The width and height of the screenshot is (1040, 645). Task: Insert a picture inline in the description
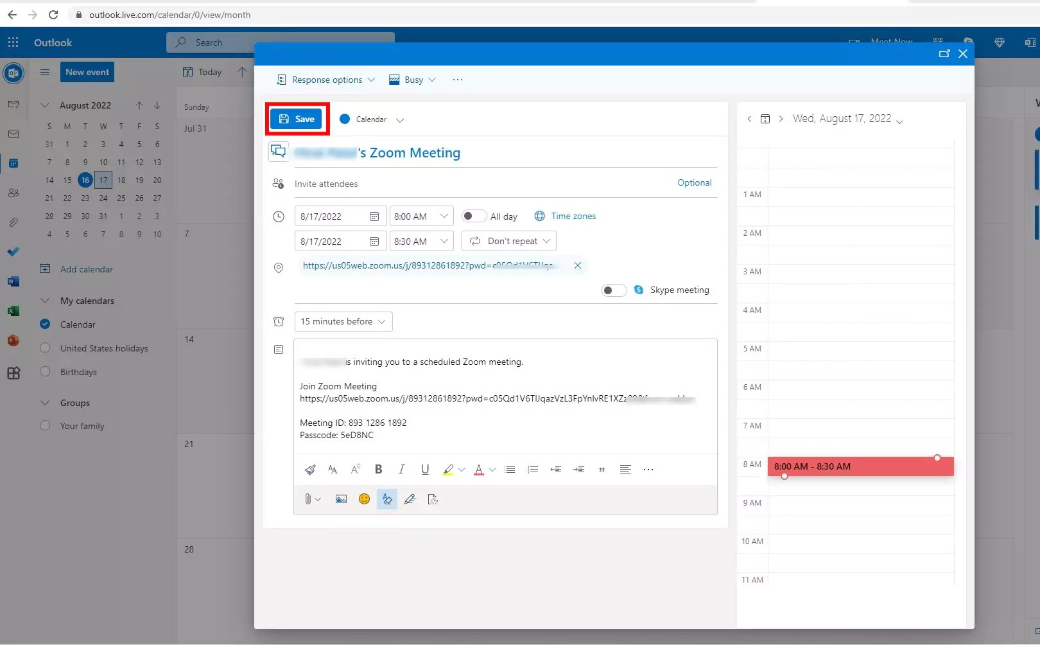(x=341, y=499)
